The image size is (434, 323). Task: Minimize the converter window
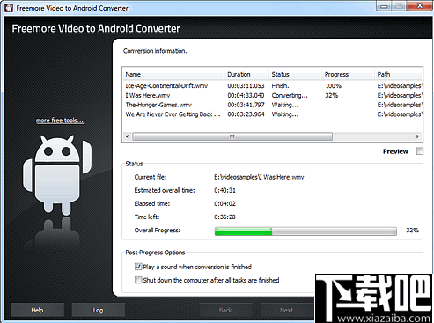(x=385, y=6)
